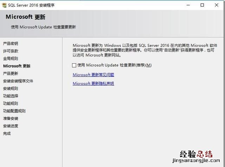Select the 功能配置规则 step in sidebar

pos(14,111)
